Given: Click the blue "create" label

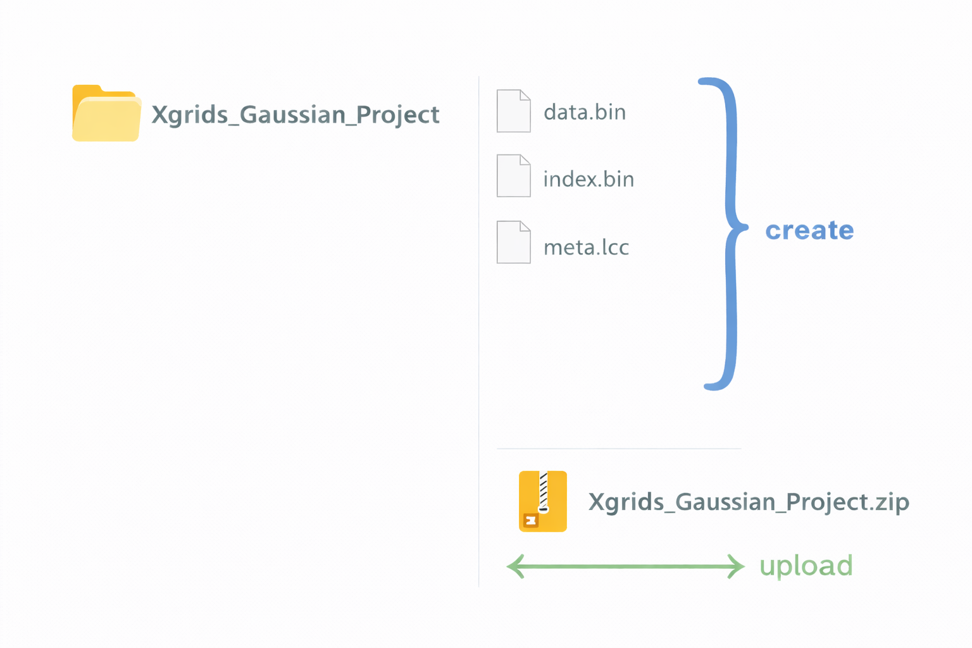Looking at the screenshot, I should coord(809,230).
